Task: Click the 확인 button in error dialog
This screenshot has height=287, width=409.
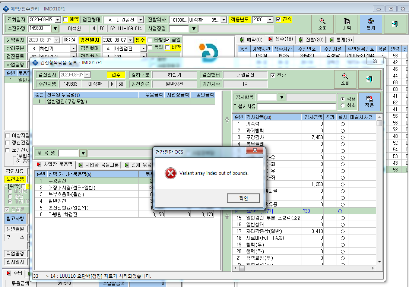Action: 243,198
